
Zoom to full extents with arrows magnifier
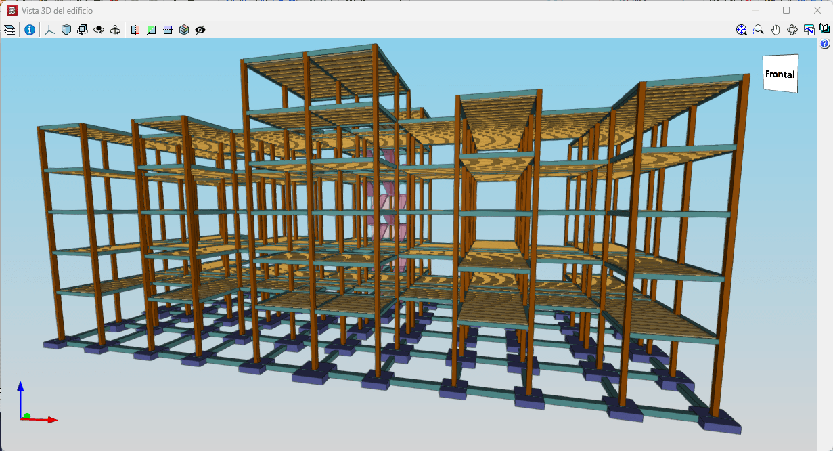(x=742, y=30)
